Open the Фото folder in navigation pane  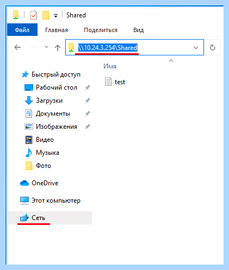[44, 166]
